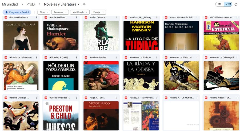
Task: Click PDF icon of Huesos olvidados file
Action: click(x=46, y=98)
